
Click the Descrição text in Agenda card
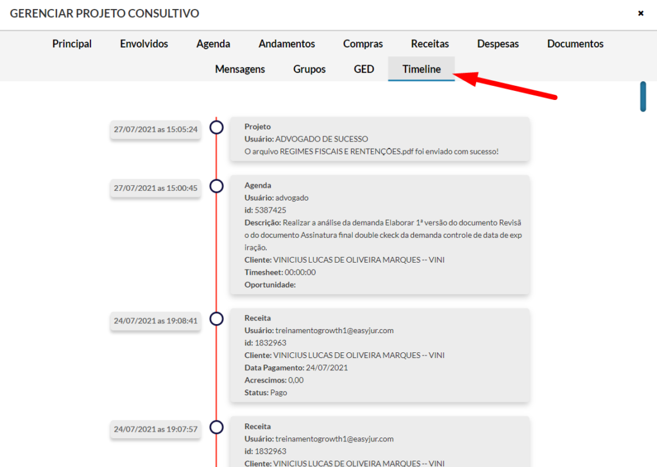pos(383,234)
